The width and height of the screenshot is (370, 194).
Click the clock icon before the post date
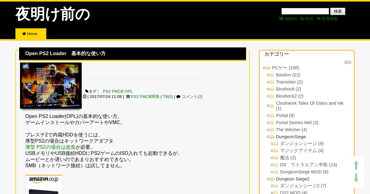(85, 96)
